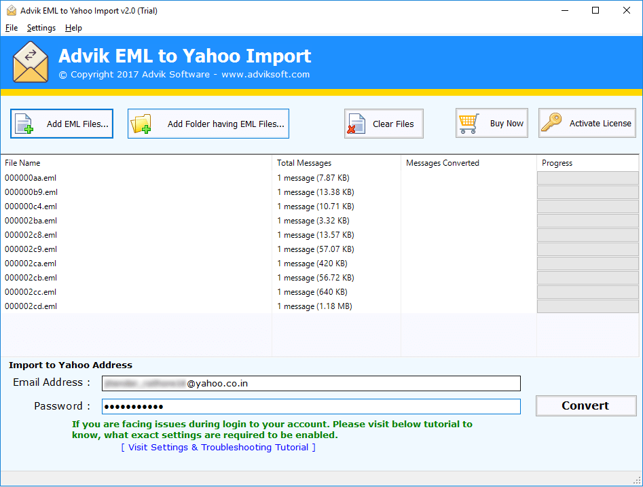Image resolution: width=643 pixels, height=487 pixels.
Task: Open the Visit Settings & Troubleshooting Tutorial link
Action: click(x=218, y=447)
